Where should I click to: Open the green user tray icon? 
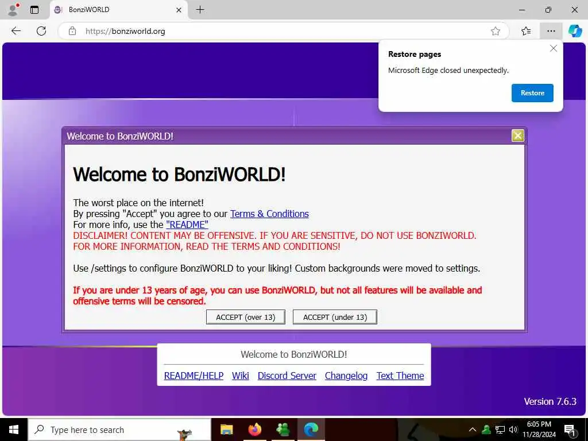(486, 430)
